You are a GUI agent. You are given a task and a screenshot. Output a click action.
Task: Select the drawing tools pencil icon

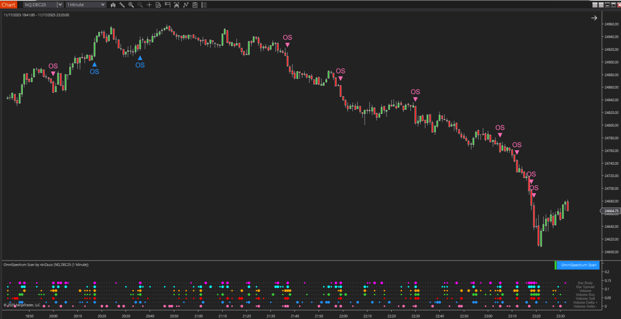(x=122, y=5)
